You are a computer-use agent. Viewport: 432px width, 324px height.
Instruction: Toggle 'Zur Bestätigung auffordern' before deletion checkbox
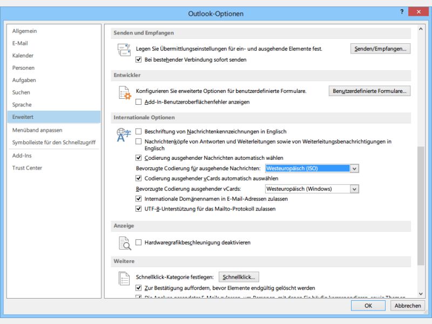139,288
